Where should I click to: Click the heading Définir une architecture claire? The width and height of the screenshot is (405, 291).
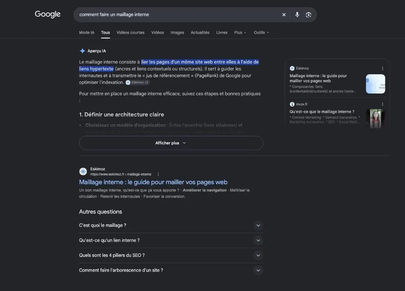[x=121, y=114]
